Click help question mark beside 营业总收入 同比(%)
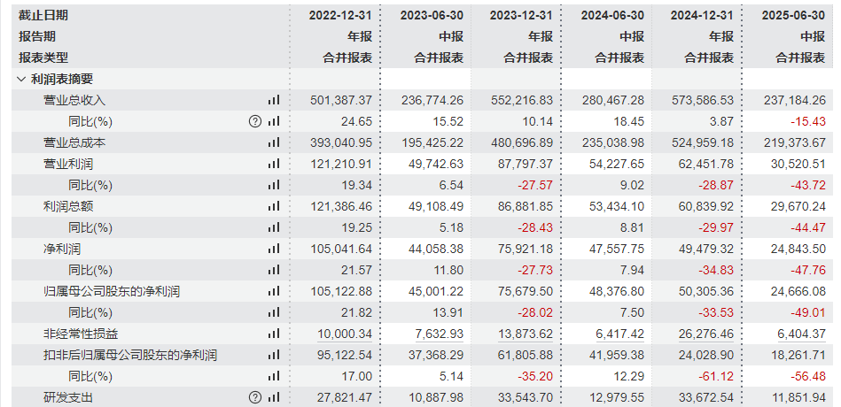Screen dimensions: 841x407 tap(255, 121)
